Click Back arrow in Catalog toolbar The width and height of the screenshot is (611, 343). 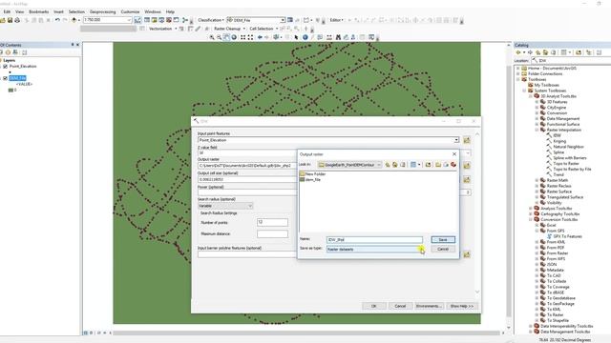pos(518,52)
